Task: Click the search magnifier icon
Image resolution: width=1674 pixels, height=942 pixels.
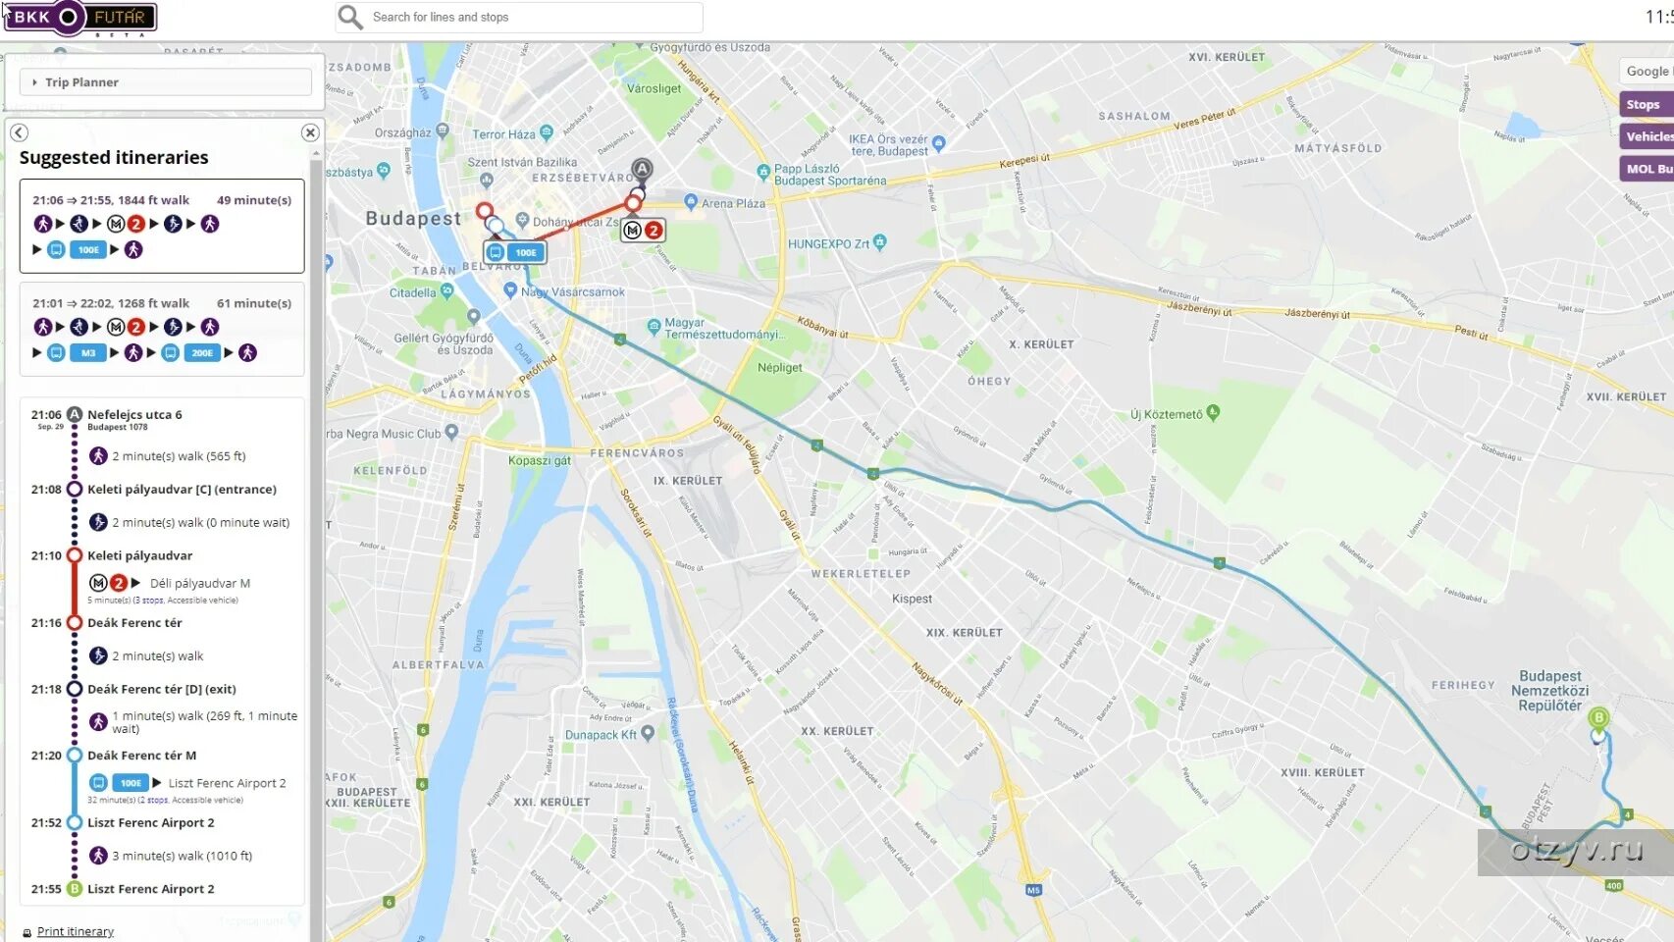Action: [x=349, y=17]
